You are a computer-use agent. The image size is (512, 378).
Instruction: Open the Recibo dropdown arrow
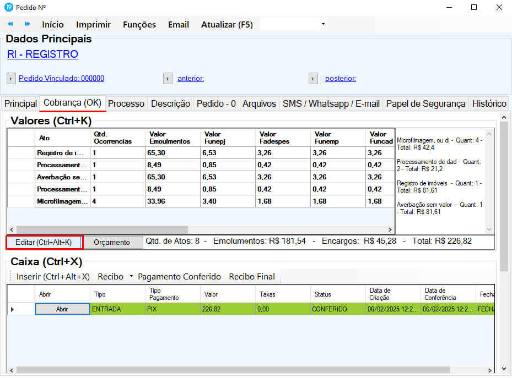coord(131,277)
